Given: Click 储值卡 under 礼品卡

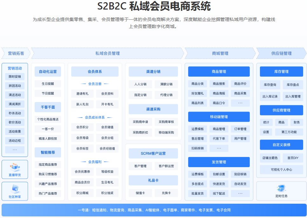Looking at the screenshot, I should (140, 193).
